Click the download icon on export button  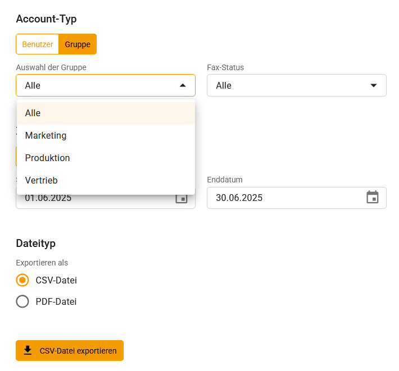click(28, 351)
